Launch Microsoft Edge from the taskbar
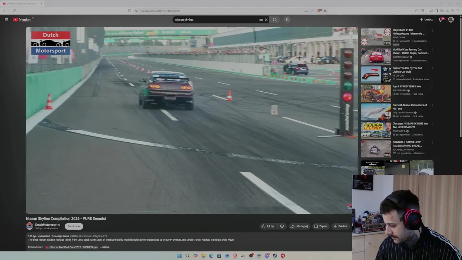 [x=211, y=256]
